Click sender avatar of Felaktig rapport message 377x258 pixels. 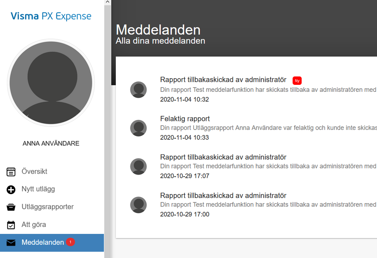click(138, 128)
